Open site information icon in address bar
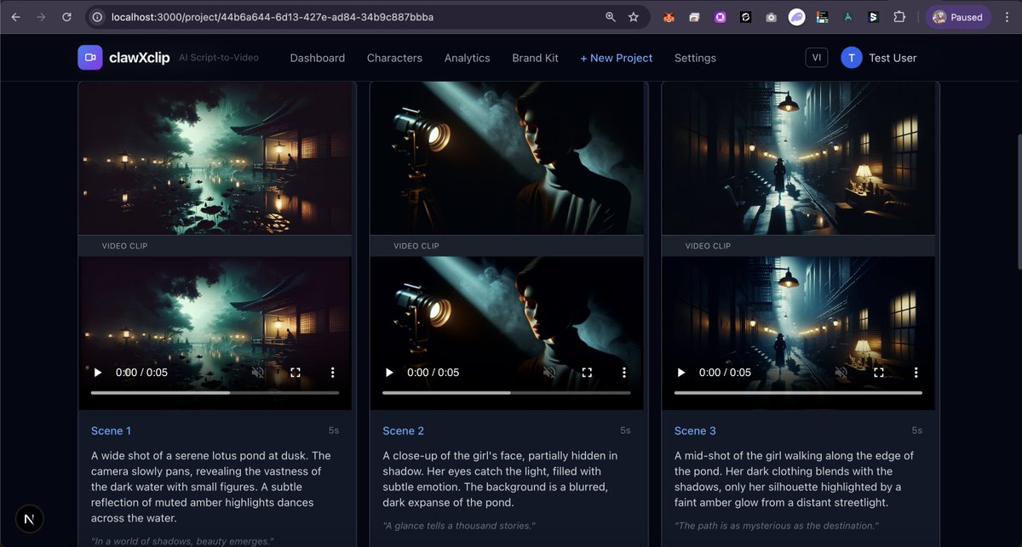This screenshot has width=1022, height=547. 98,17
